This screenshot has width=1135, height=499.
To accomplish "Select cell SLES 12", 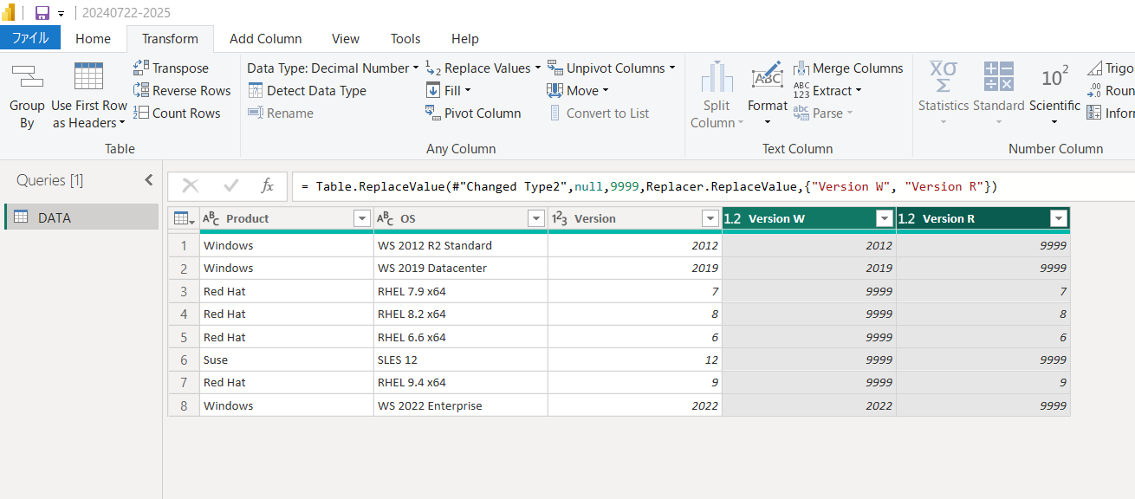I will (x=461, y=360).
